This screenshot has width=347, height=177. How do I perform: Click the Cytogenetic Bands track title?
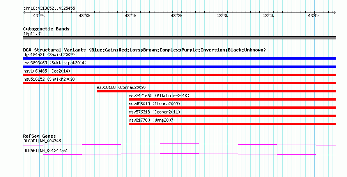pos(46,29)
